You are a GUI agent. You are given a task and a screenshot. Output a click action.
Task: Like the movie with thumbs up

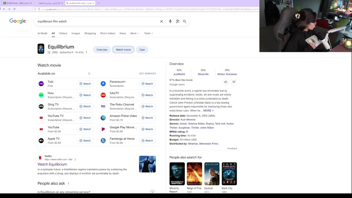point(226,82)
